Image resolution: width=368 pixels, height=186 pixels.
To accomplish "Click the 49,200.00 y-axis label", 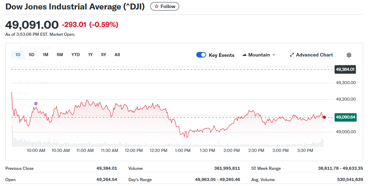I will pos(346,99).
